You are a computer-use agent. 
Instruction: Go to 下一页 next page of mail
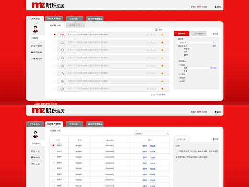point(158,95)
